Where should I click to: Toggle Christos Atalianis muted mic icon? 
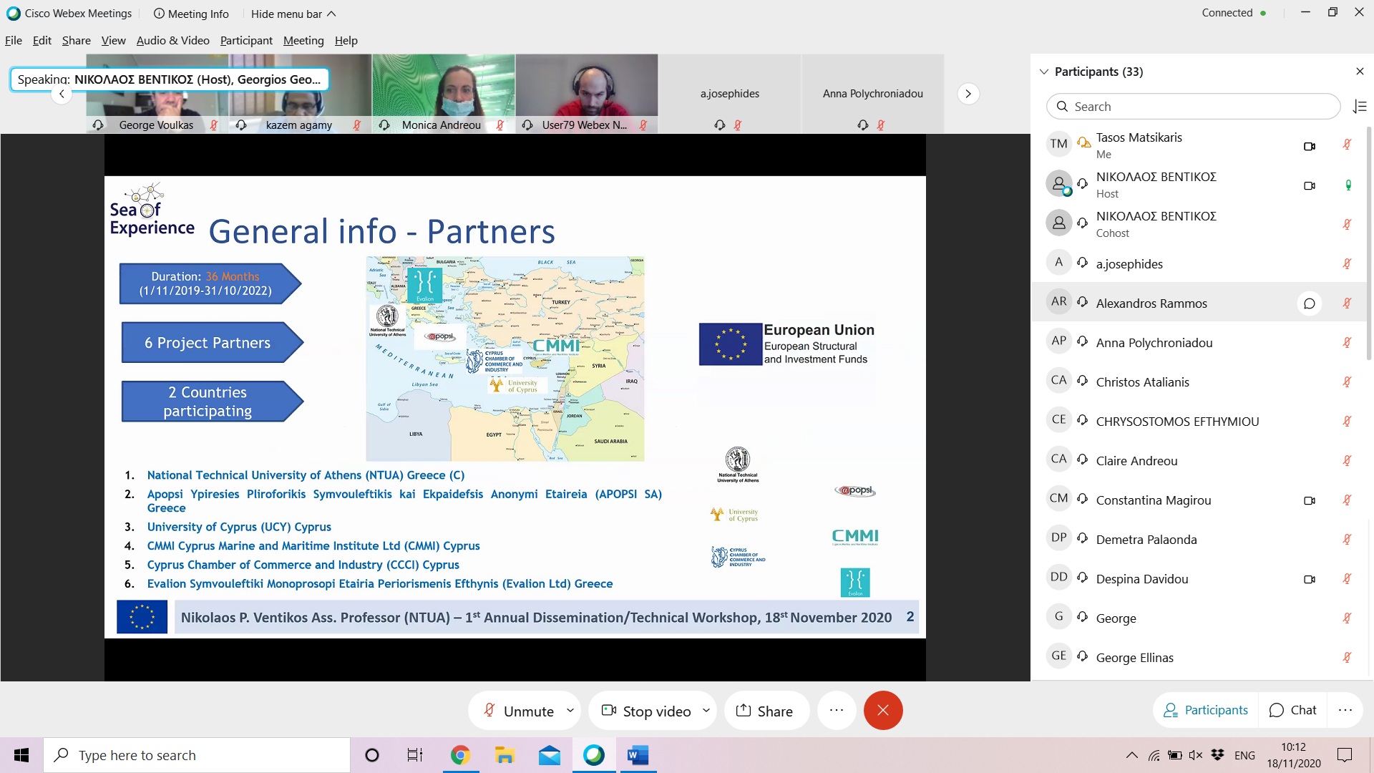pos(1347,381)
